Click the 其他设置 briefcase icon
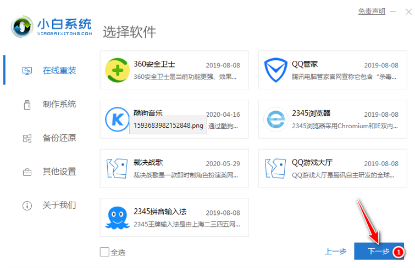The height and width of the screenshot is (268, 415). (x=27, y=172)
